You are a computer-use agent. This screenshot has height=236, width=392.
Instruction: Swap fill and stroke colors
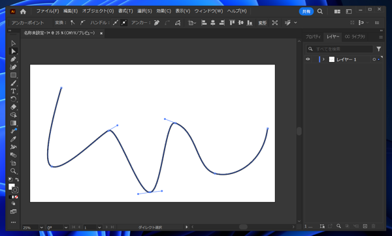point(17,179)
